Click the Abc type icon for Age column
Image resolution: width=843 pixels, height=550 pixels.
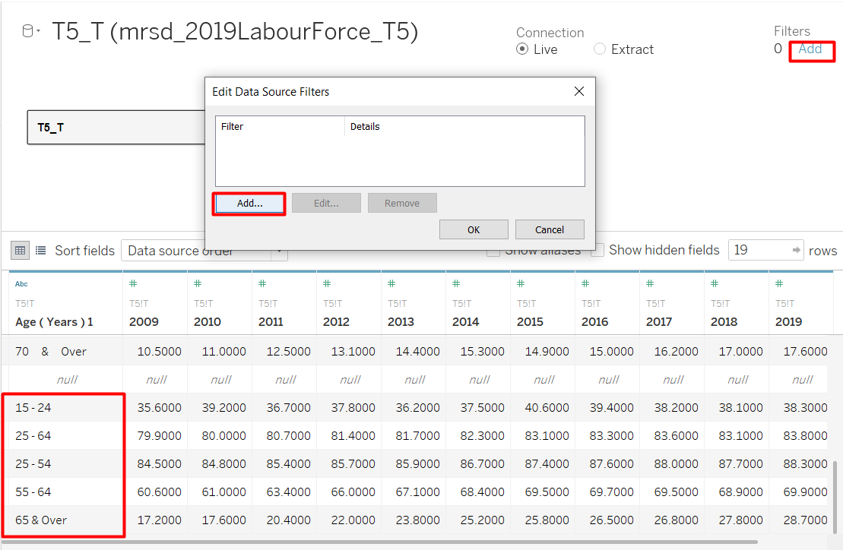point(21,284)
